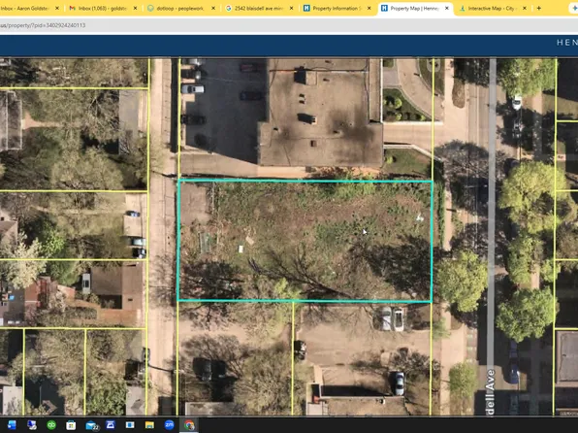Select the parcel with two parked cars below highlighted lot
The image size is (578, 433).
pyautogui.click(x=362, y=358)
